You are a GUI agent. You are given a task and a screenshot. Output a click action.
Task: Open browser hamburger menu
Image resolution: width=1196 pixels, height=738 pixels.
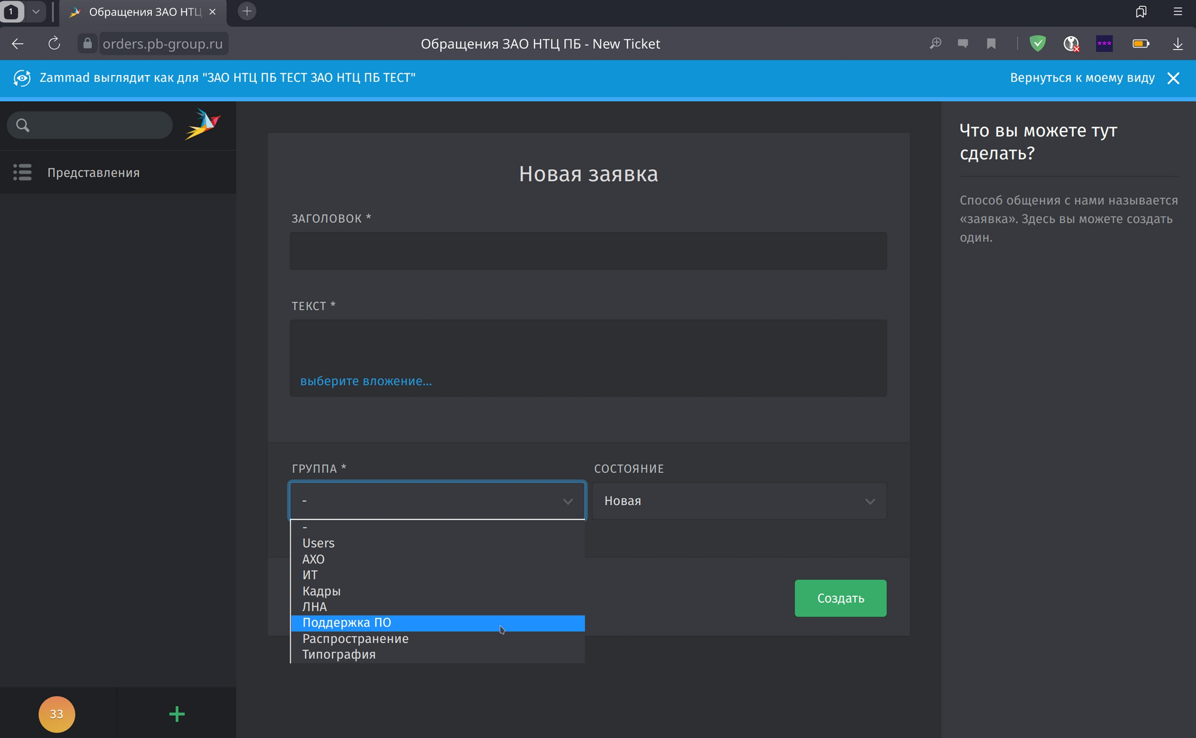(x=1178, y=11)
